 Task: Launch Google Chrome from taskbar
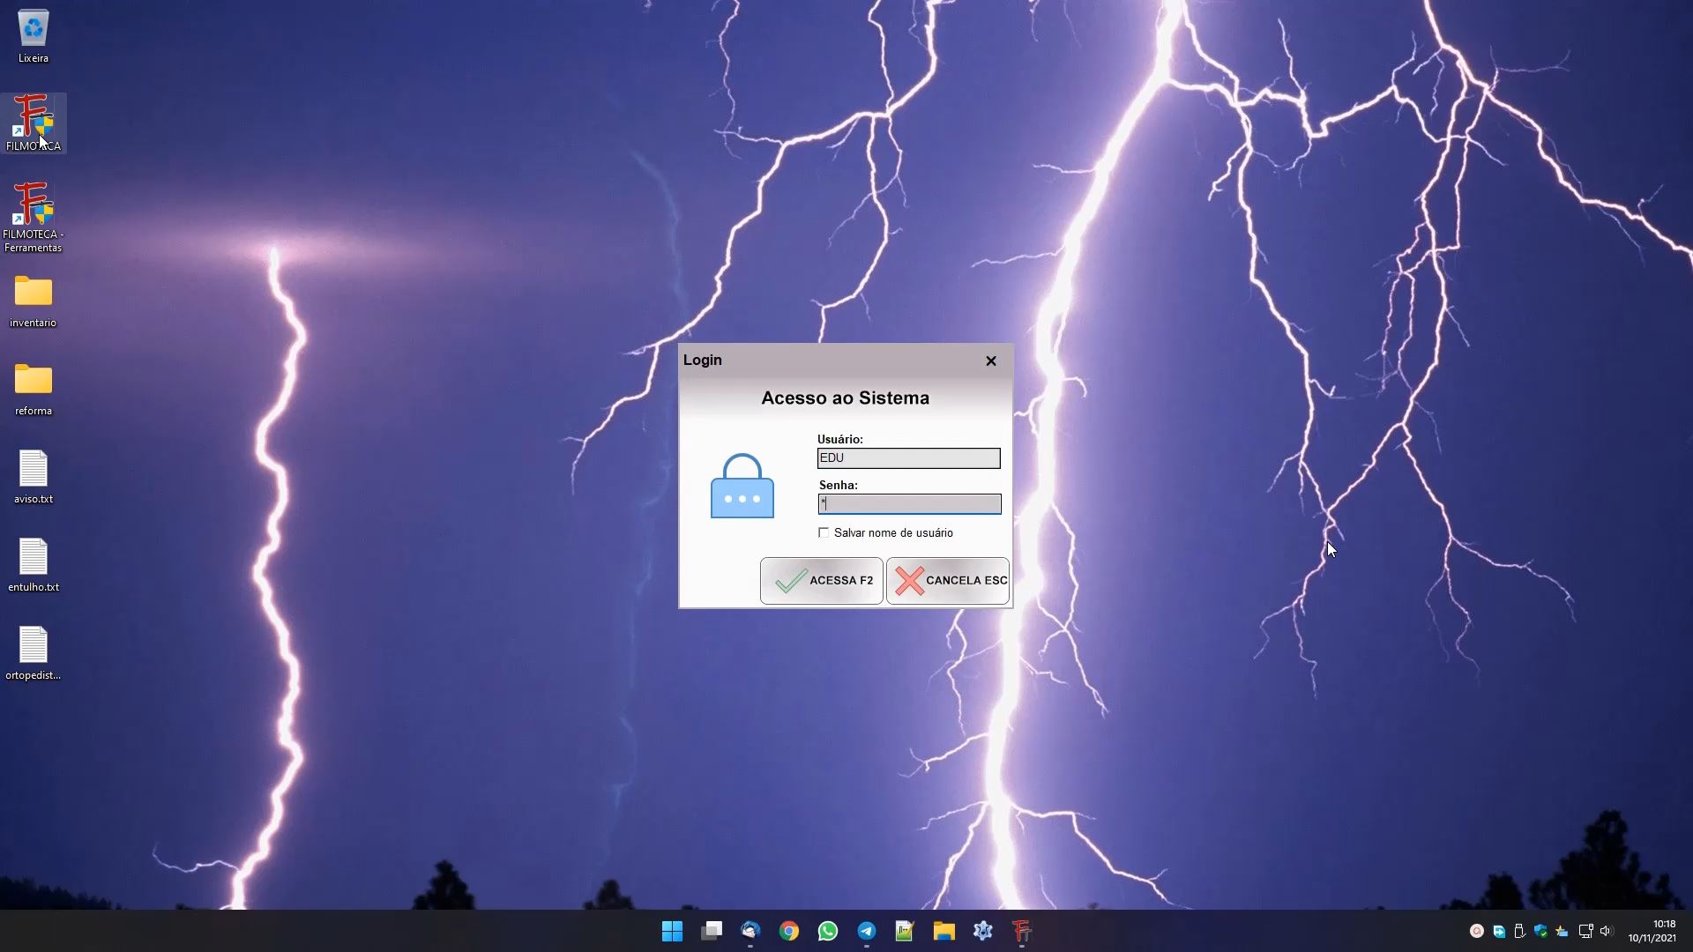[x=788, y=931]
